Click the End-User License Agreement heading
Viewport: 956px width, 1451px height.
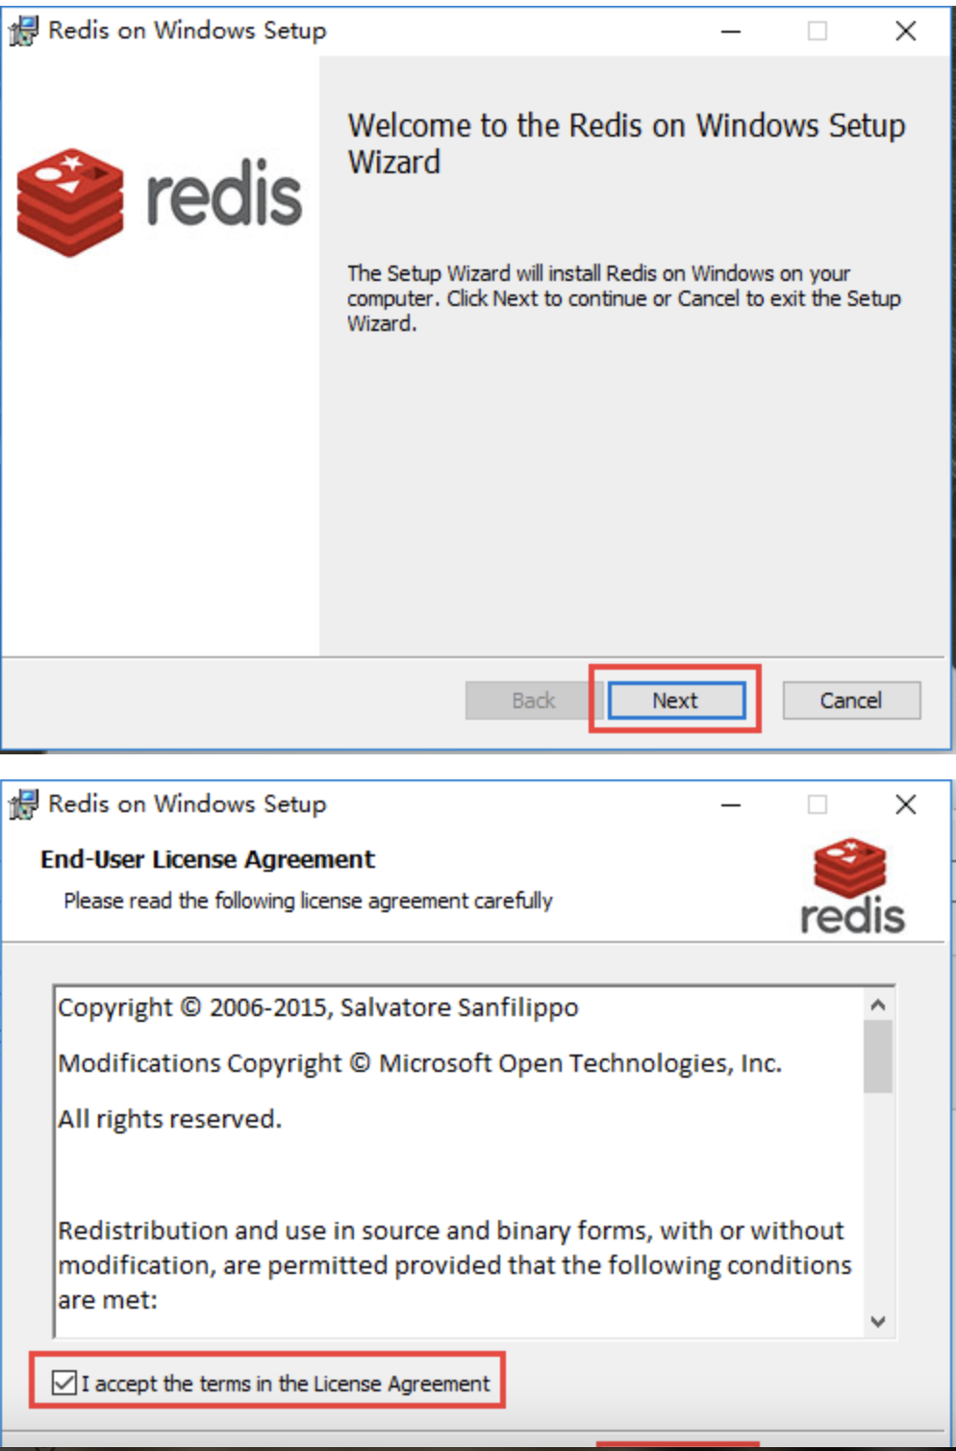point(208,859)
